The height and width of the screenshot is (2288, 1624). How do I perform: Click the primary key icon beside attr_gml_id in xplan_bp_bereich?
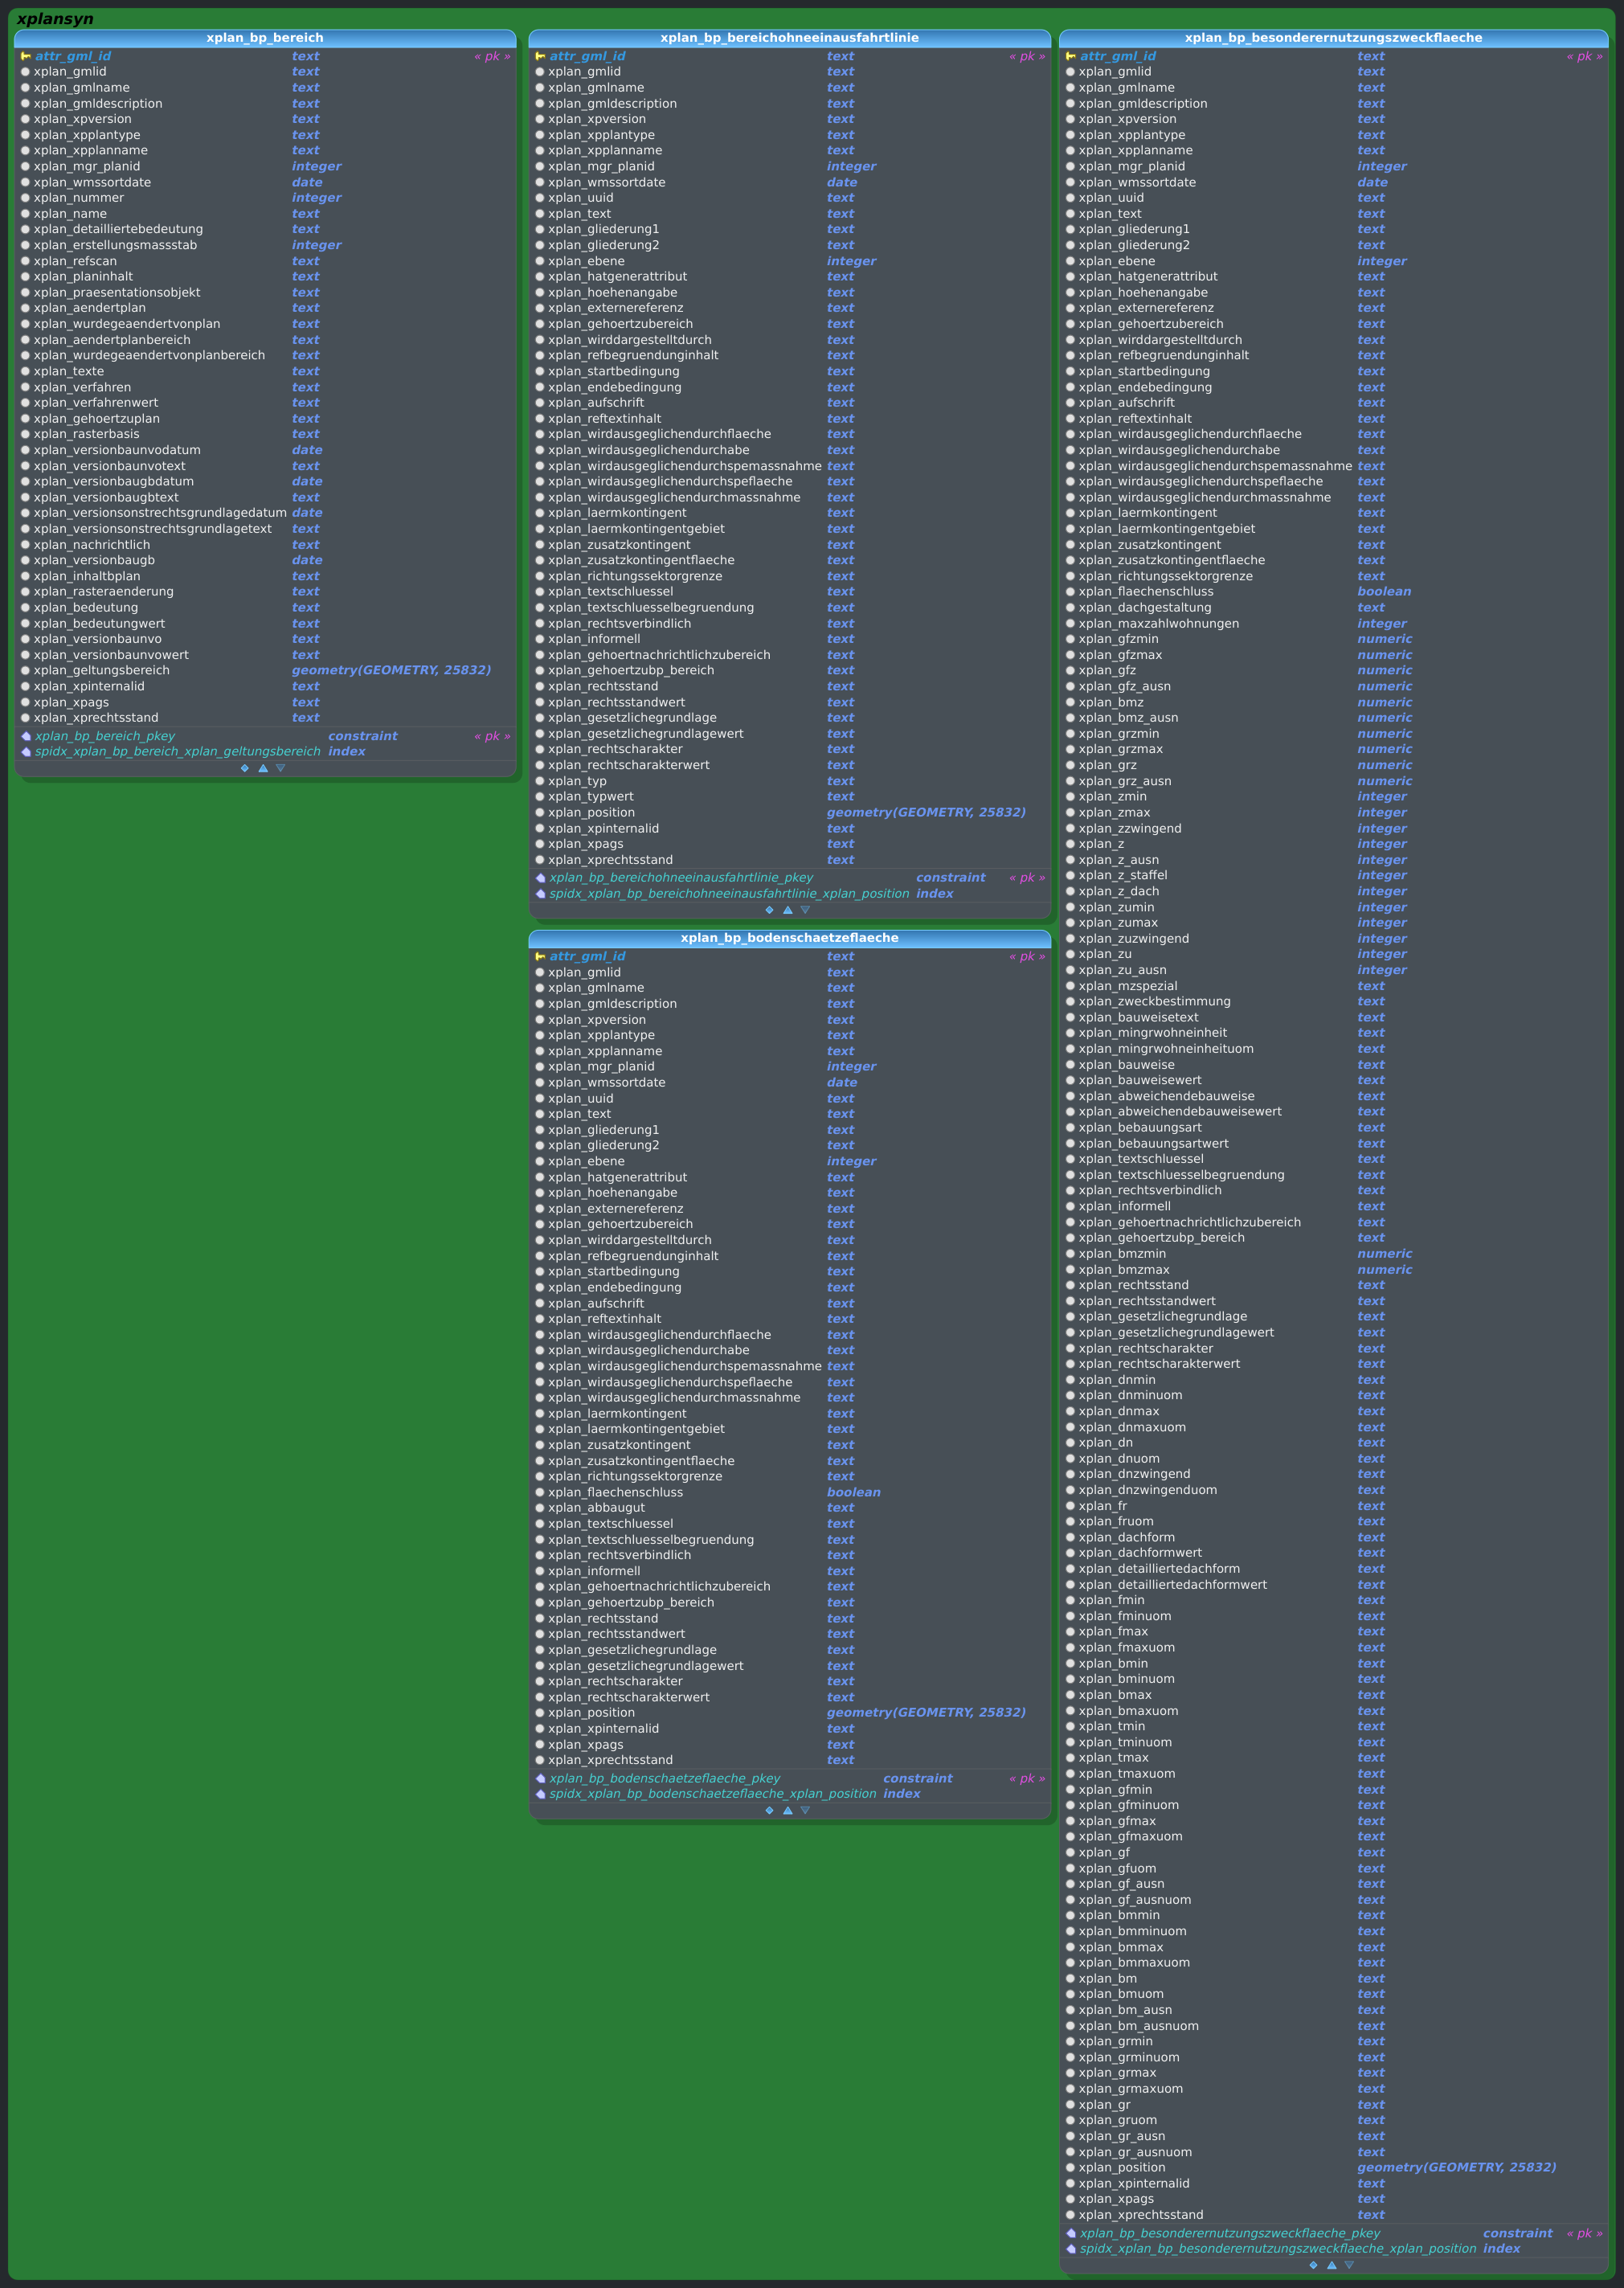click(x=27, y=56)
